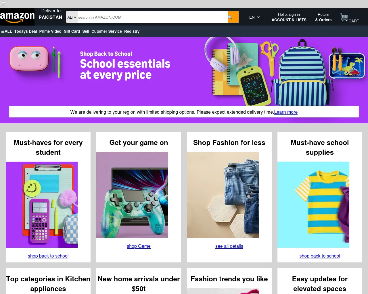368x294 pixels.
Task: Open Prime Video nav item
Action: tap(50, 31)
